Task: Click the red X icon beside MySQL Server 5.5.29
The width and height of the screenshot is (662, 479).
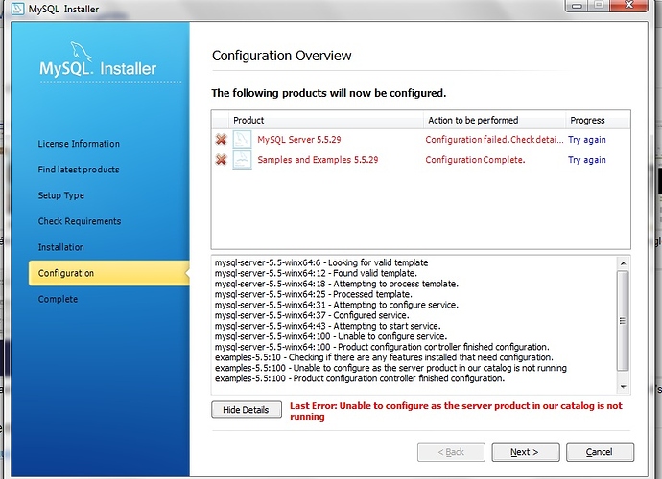Action: [x=221, y=139]
